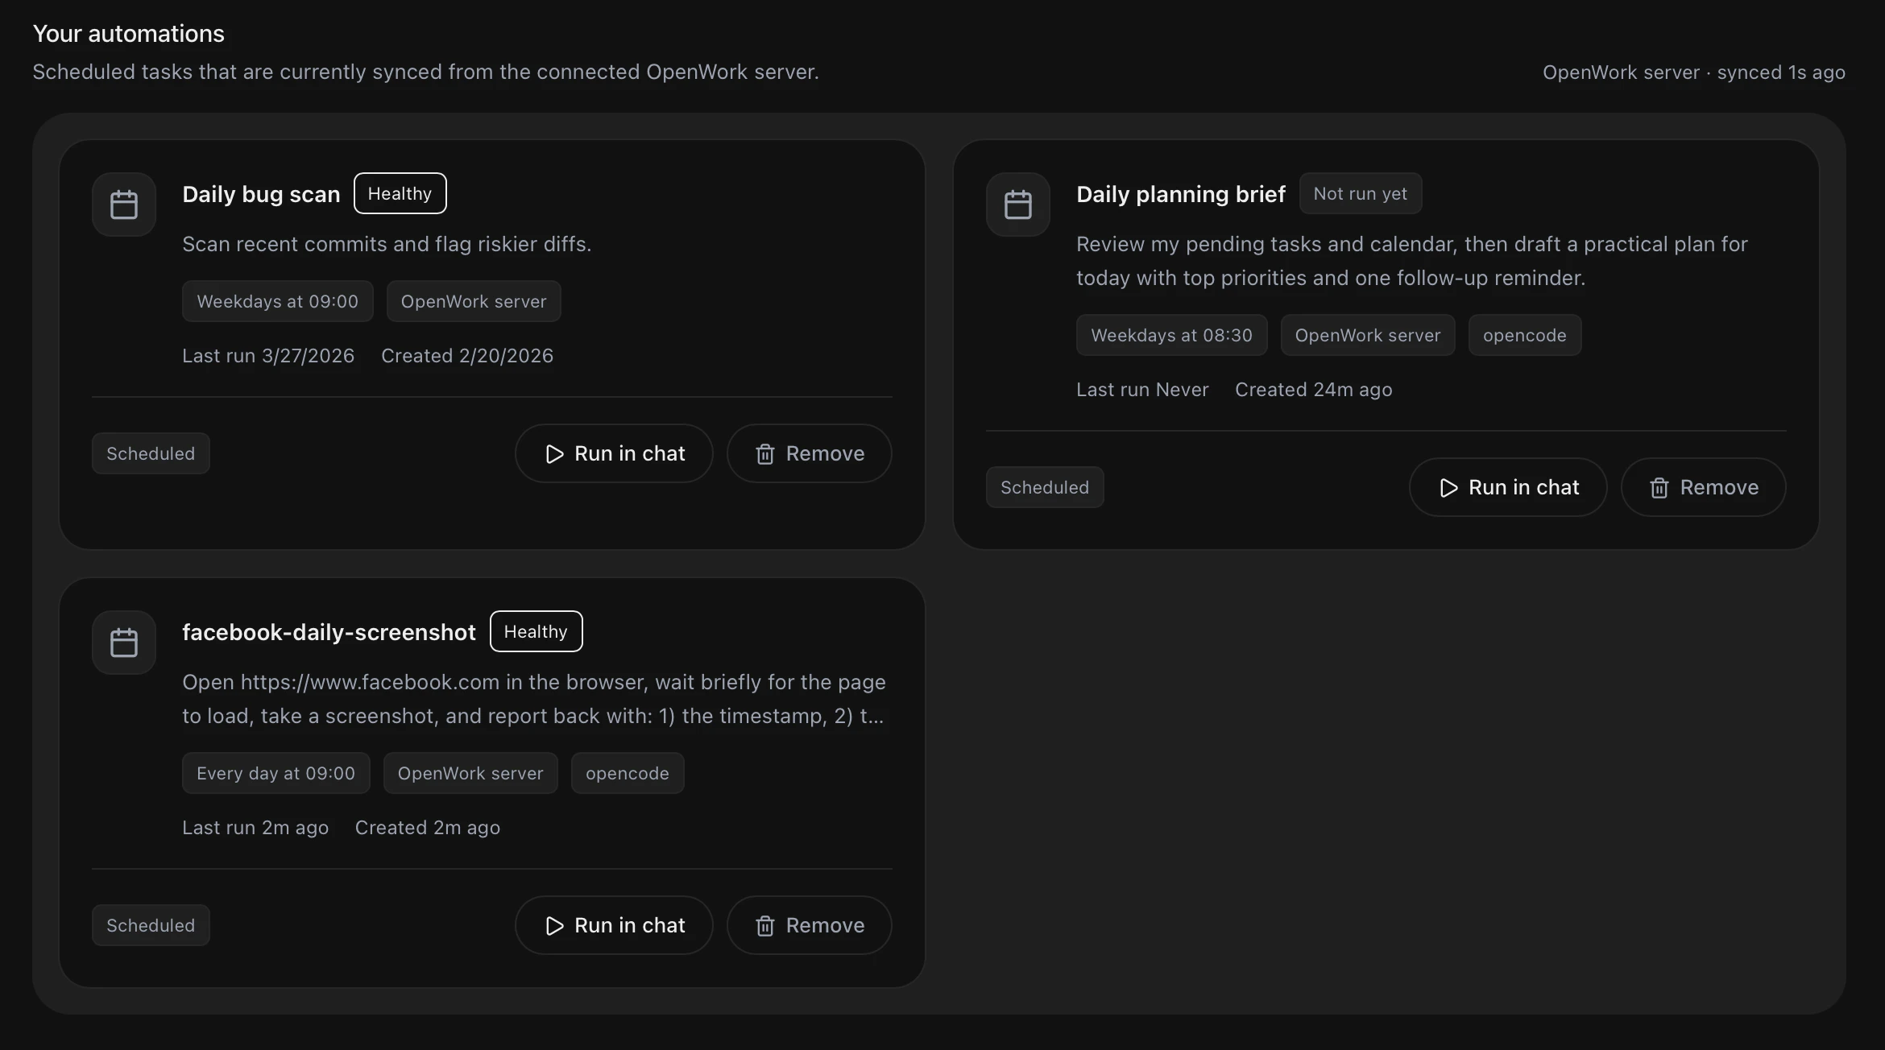This screenshot has width=1885, height=1050.
Task: Remove the Daily planning brief automation
Action: tap(1705, 487)
